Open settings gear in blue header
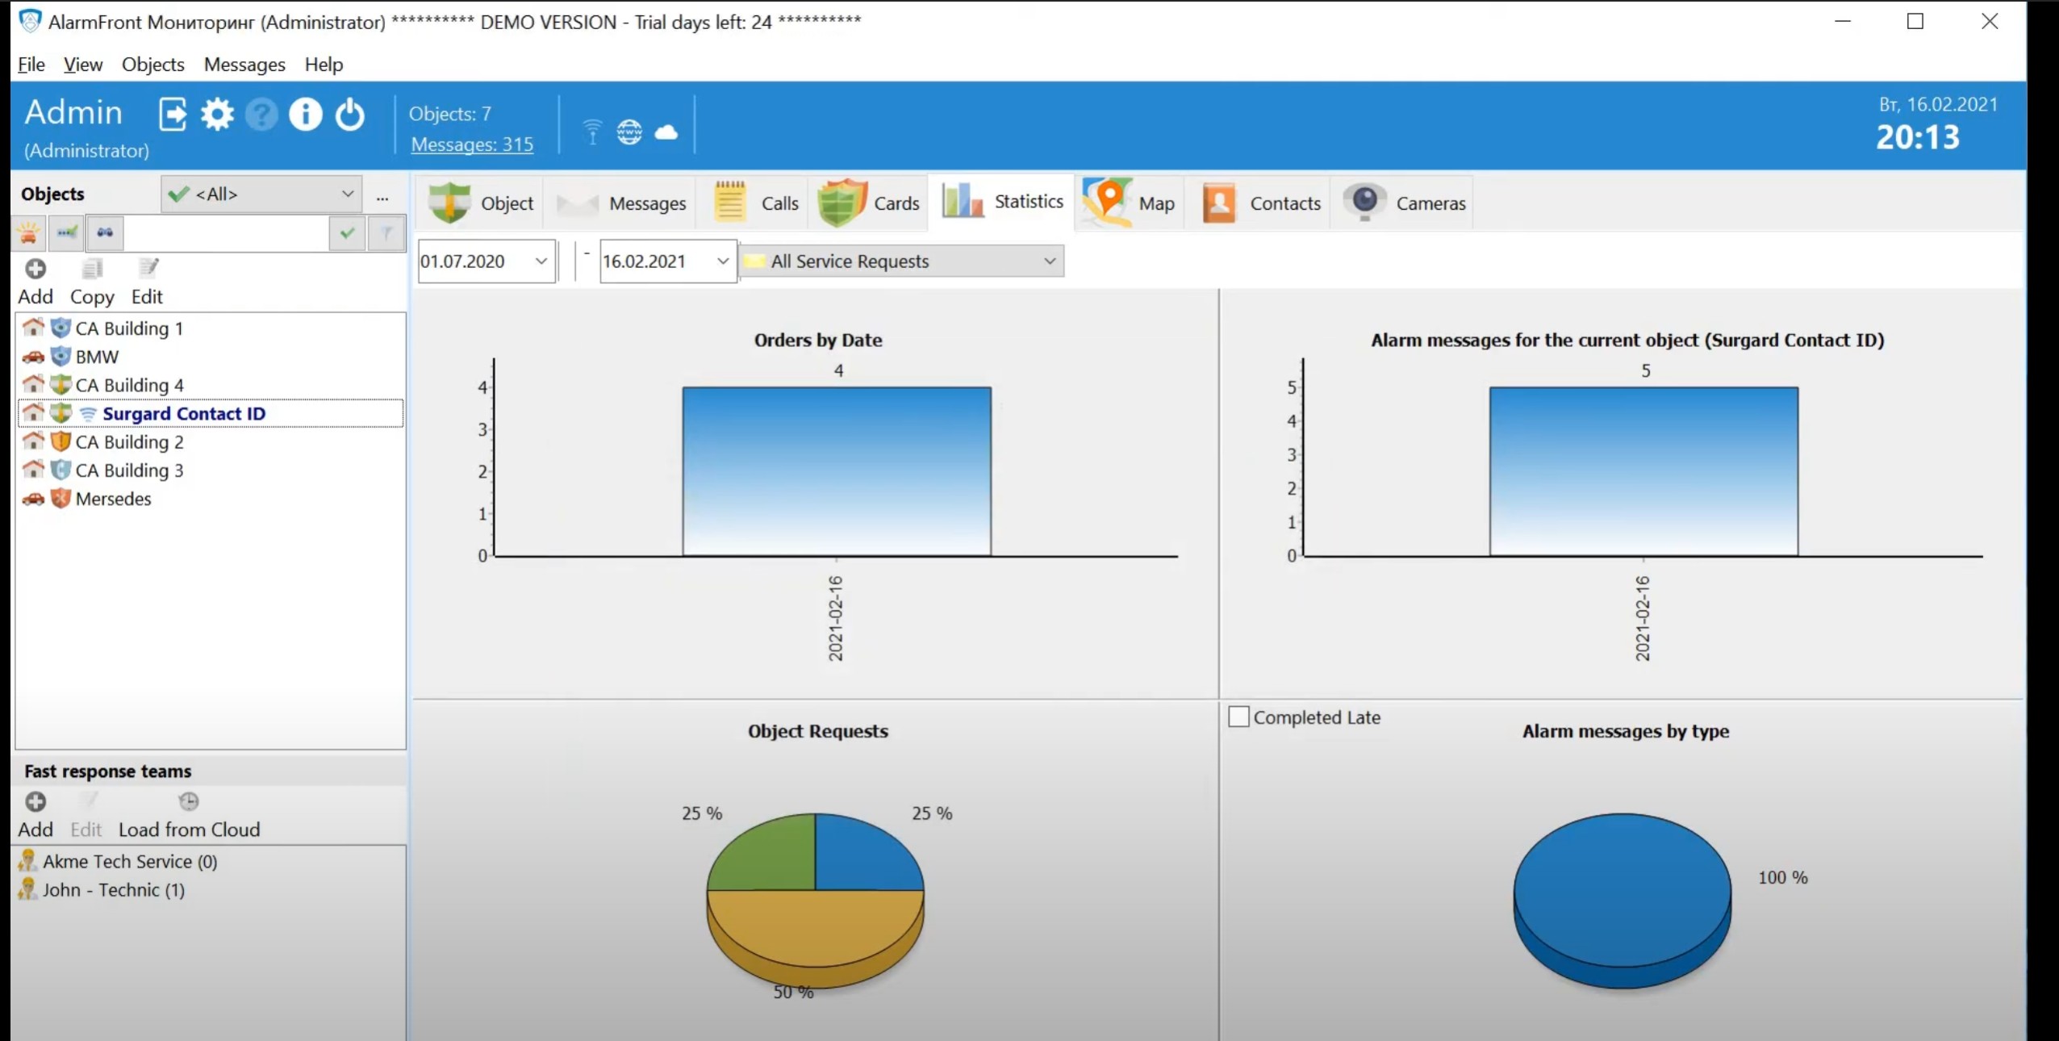The height and width of the screenshot is (1041, 2059). [x=217, y=115]
